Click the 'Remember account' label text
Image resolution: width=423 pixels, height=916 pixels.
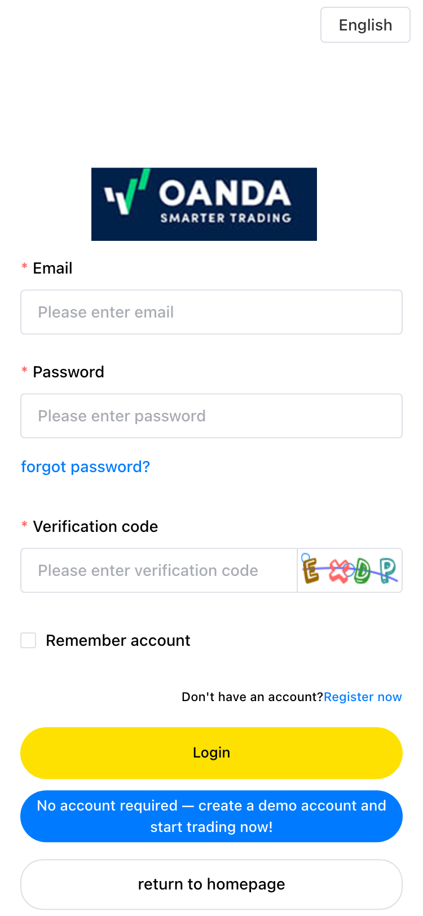click(118, 641)
